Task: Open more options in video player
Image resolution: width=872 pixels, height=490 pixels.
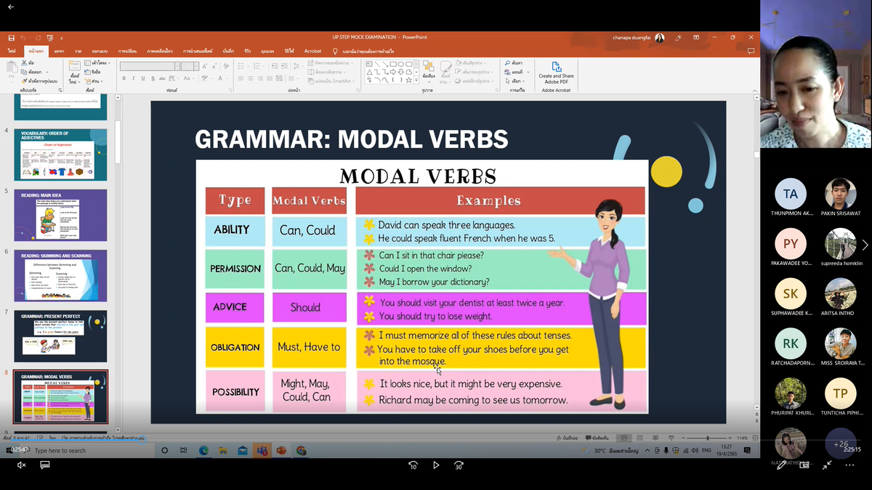Action: point(849,465)
